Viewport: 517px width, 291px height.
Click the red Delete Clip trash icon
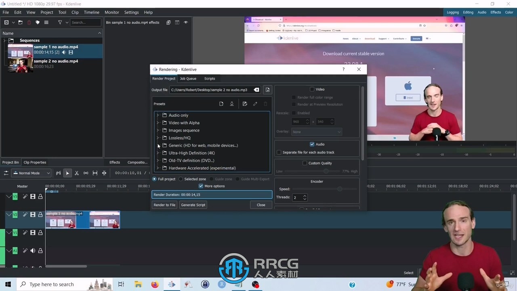(29, 23)
